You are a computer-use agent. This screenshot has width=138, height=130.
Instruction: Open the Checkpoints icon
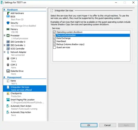point(8,93)
